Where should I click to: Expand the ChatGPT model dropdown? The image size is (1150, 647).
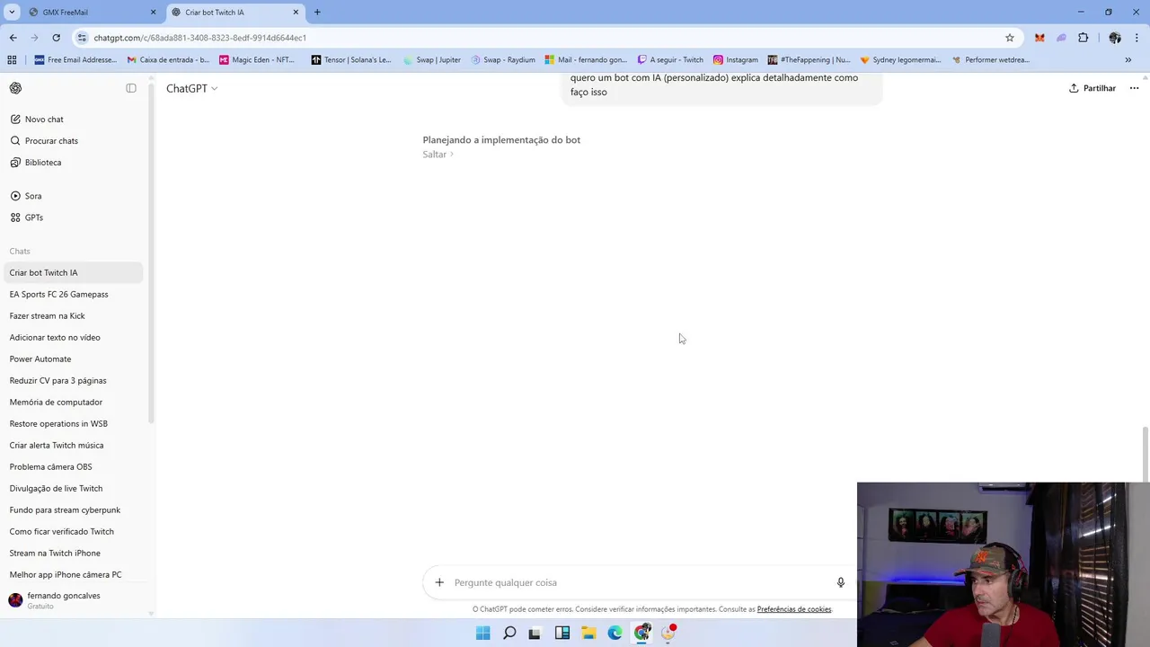point(191,88)
